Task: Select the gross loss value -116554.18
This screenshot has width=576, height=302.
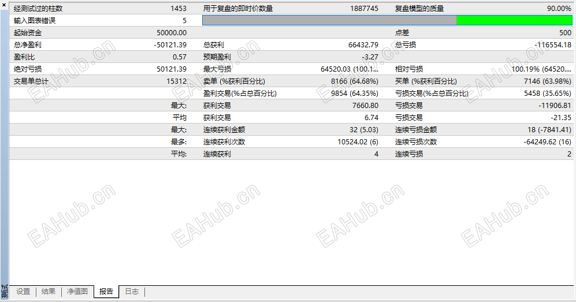Action: tap(553, 45)
